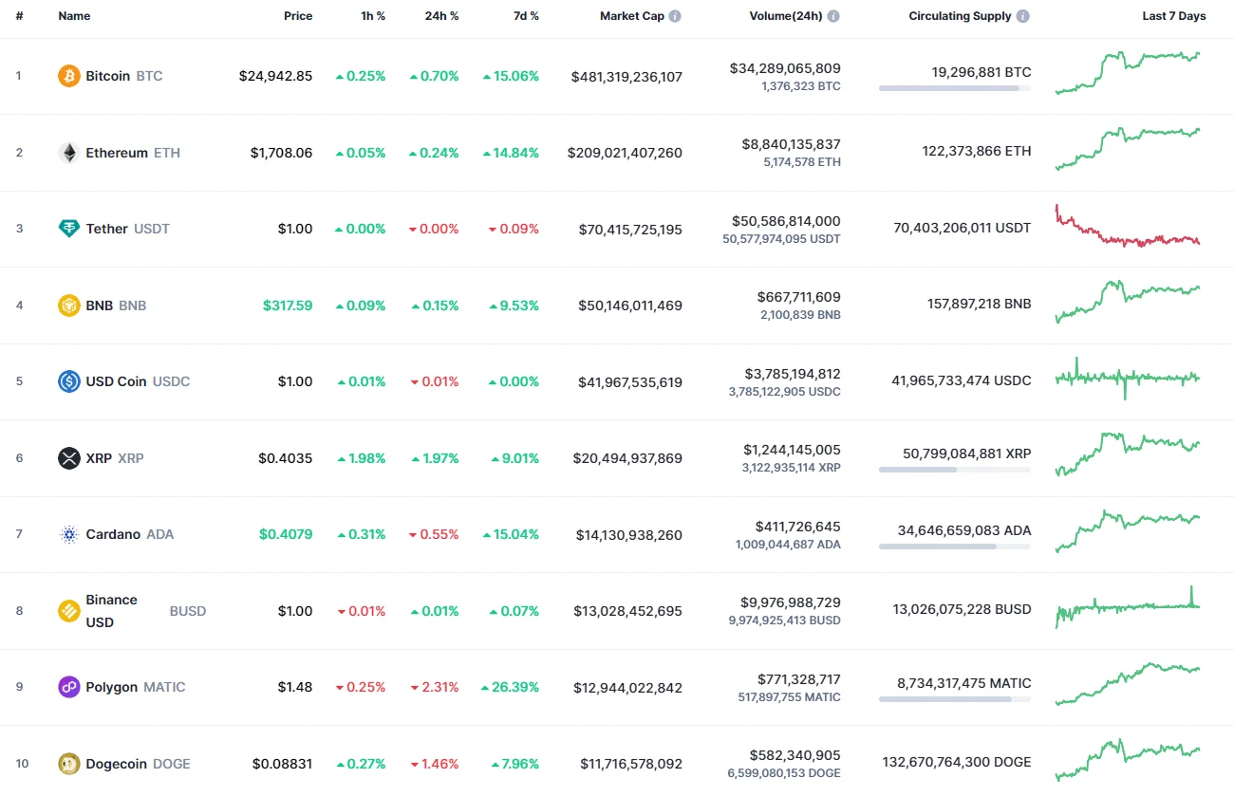1234x797 pixels.
Task: Sort the table by Name column
Action: [73, 16]
